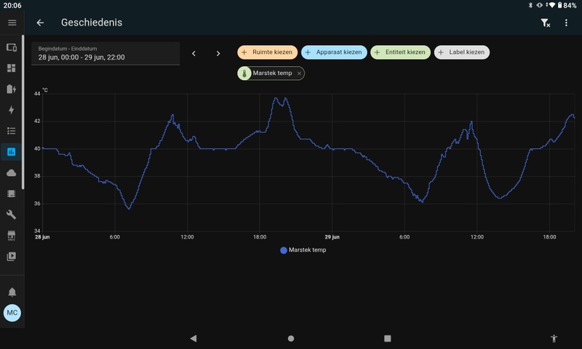Open the notifications bell
The image size is (582, 349).
pyautogui.click(x=12, y=292)
